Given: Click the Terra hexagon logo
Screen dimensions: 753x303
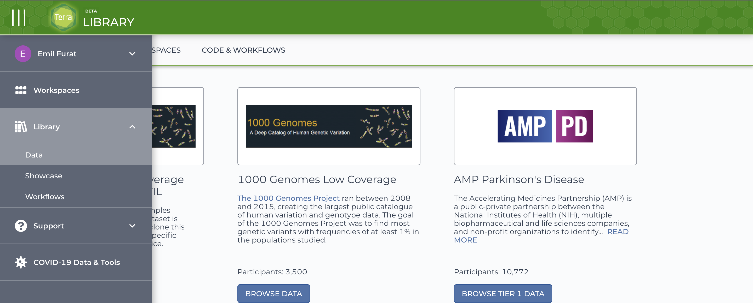Looking at the screenshot, I should point(64,17).
